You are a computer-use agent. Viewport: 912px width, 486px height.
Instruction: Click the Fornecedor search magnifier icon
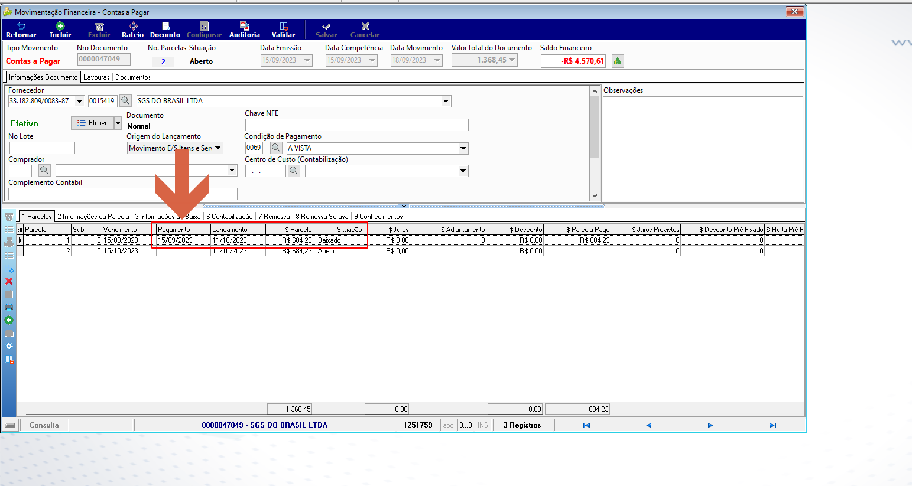tap(125, 101)
